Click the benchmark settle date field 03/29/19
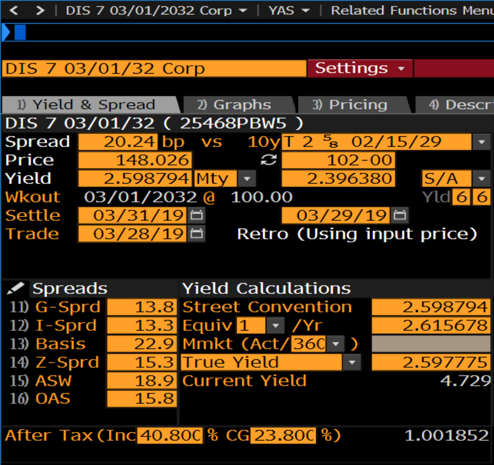This screenshot has height=465, width=494. coord(336,215)
